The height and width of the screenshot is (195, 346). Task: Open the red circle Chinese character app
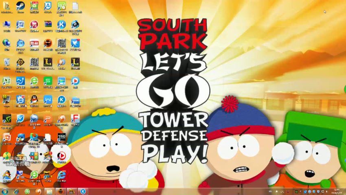34,24
